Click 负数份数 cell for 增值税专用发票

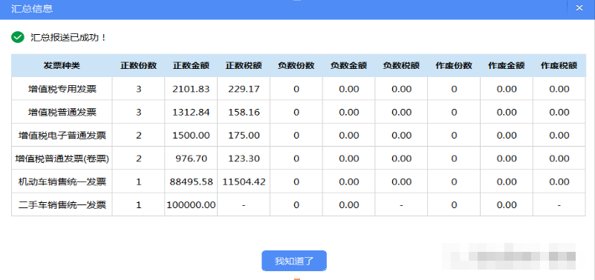(x=296, y=89)
